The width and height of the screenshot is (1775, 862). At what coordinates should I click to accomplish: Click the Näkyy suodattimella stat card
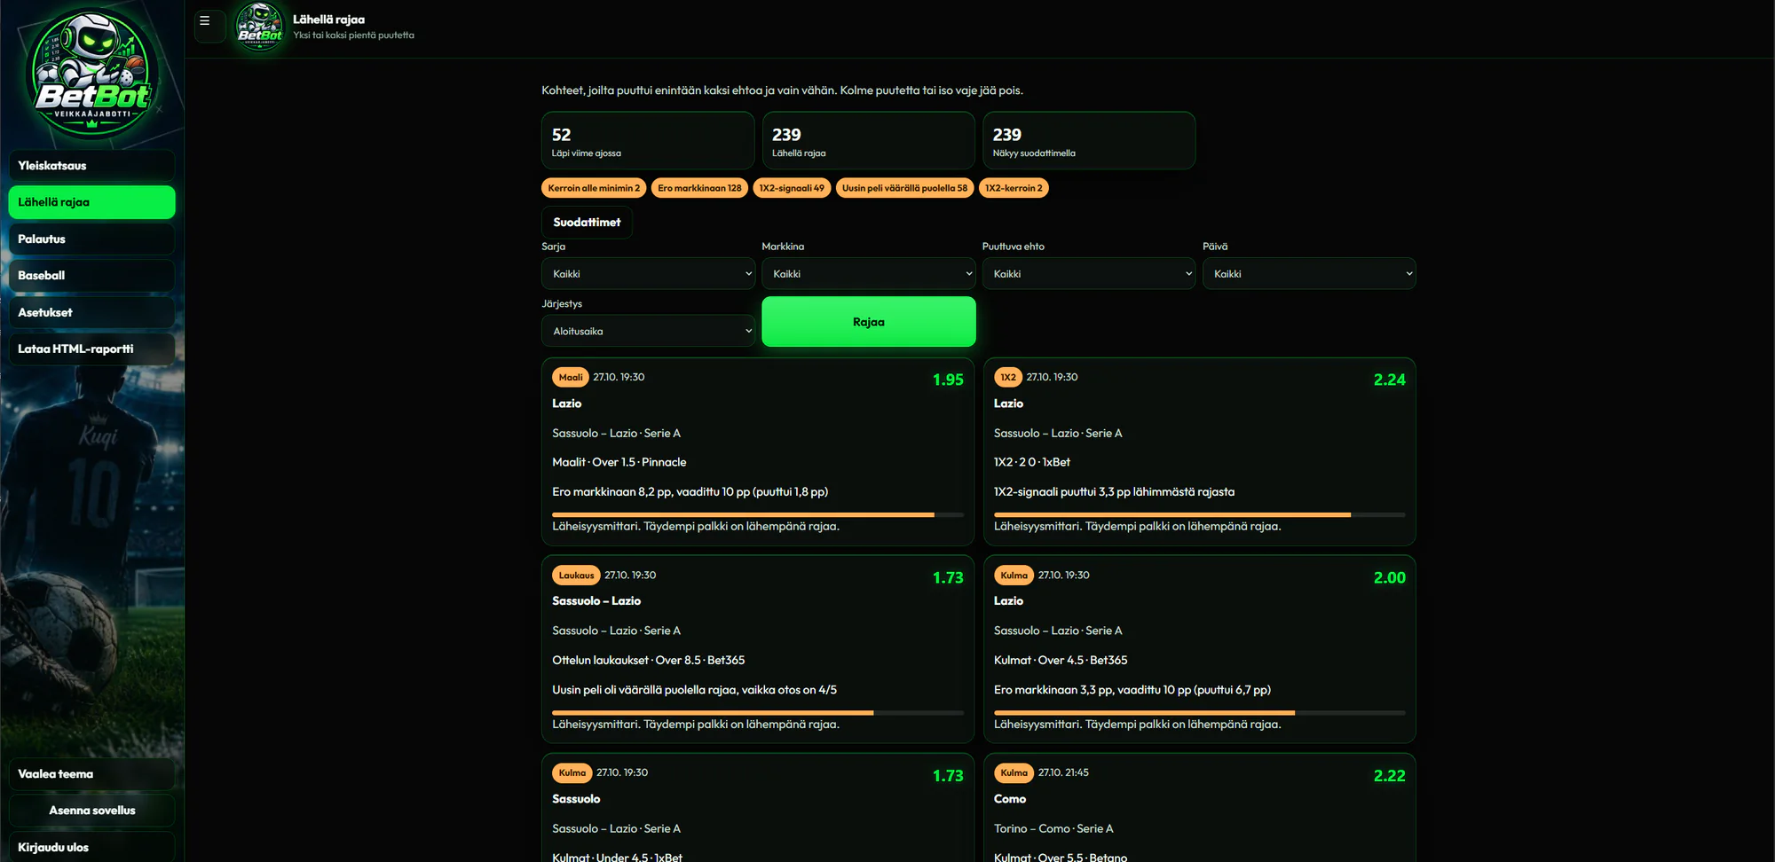point(1089,141)
